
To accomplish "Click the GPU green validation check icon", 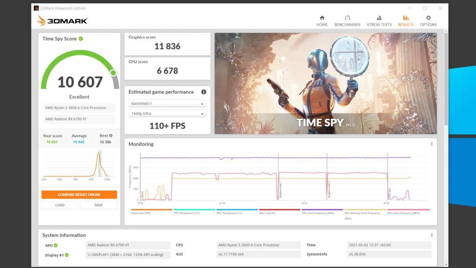I will coord(56,245).
